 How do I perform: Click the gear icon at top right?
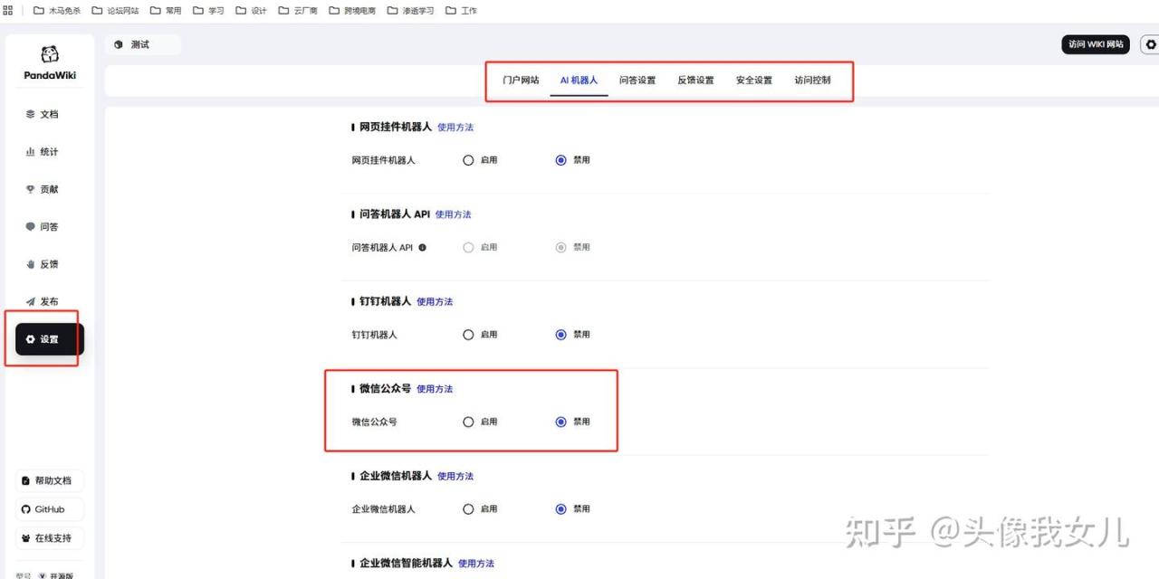pyautogui.click(x=1151, y=44)
